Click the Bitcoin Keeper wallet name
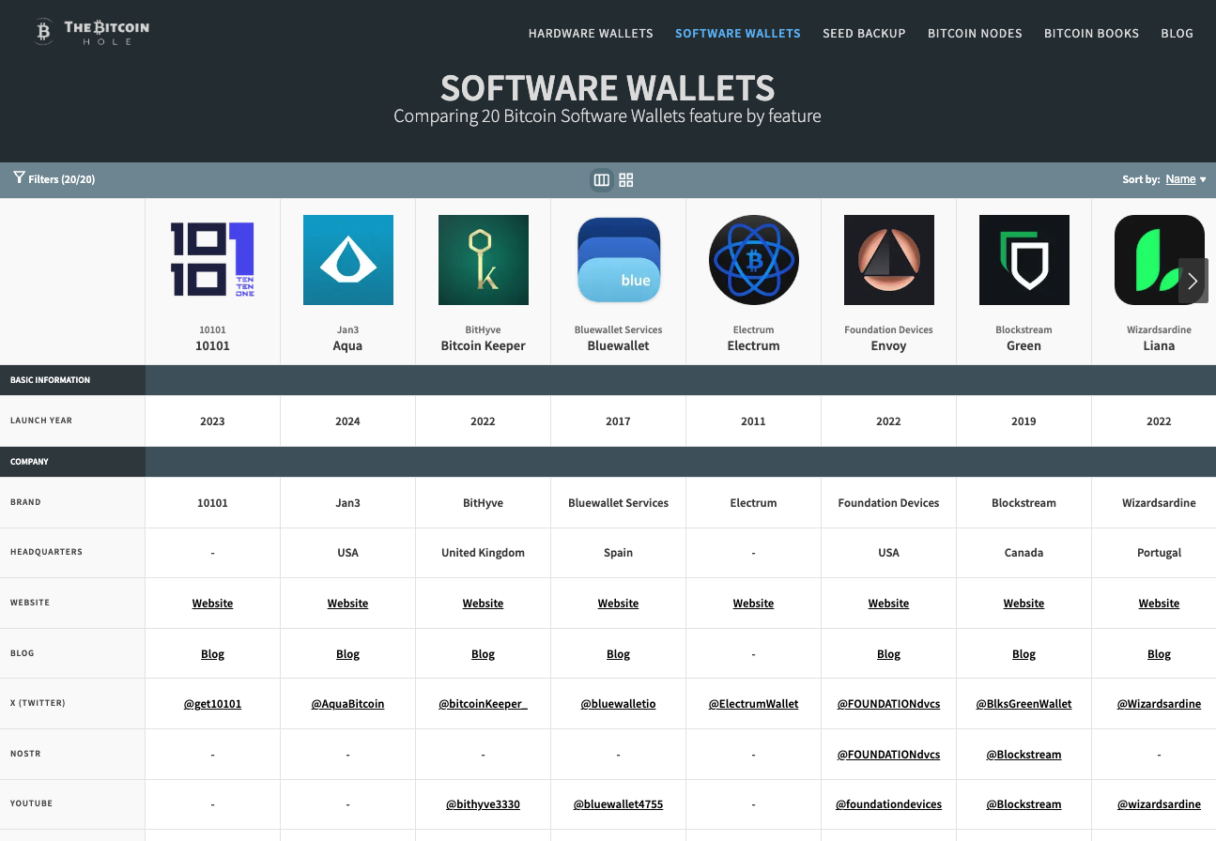This screenshot has height=841, width=1216. [x=484, y=345]
